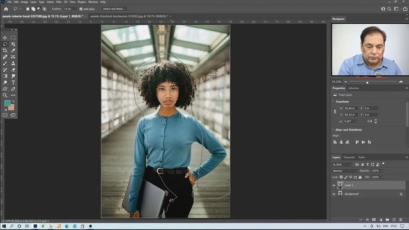Choose Intersect with Selection mode icon
The height and width of the screenshot is (230, 409).
(x=44, y=9)
